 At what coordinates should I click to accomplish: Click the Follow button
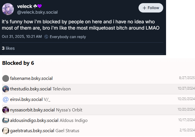(151, 8)
